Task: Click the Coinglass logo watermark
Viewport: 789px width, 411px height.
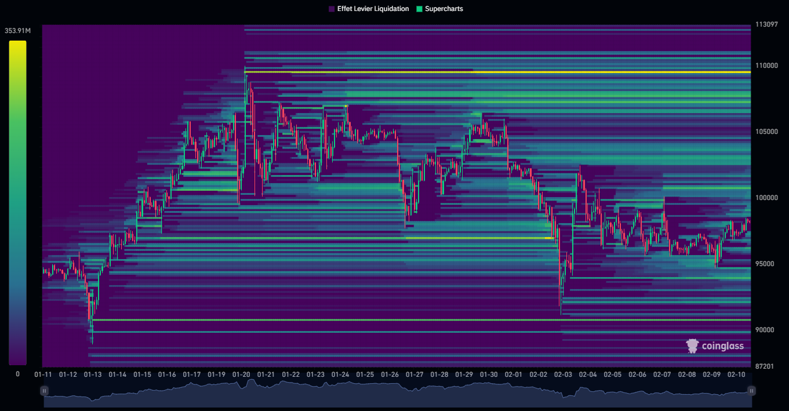Action: coord(715,346)
